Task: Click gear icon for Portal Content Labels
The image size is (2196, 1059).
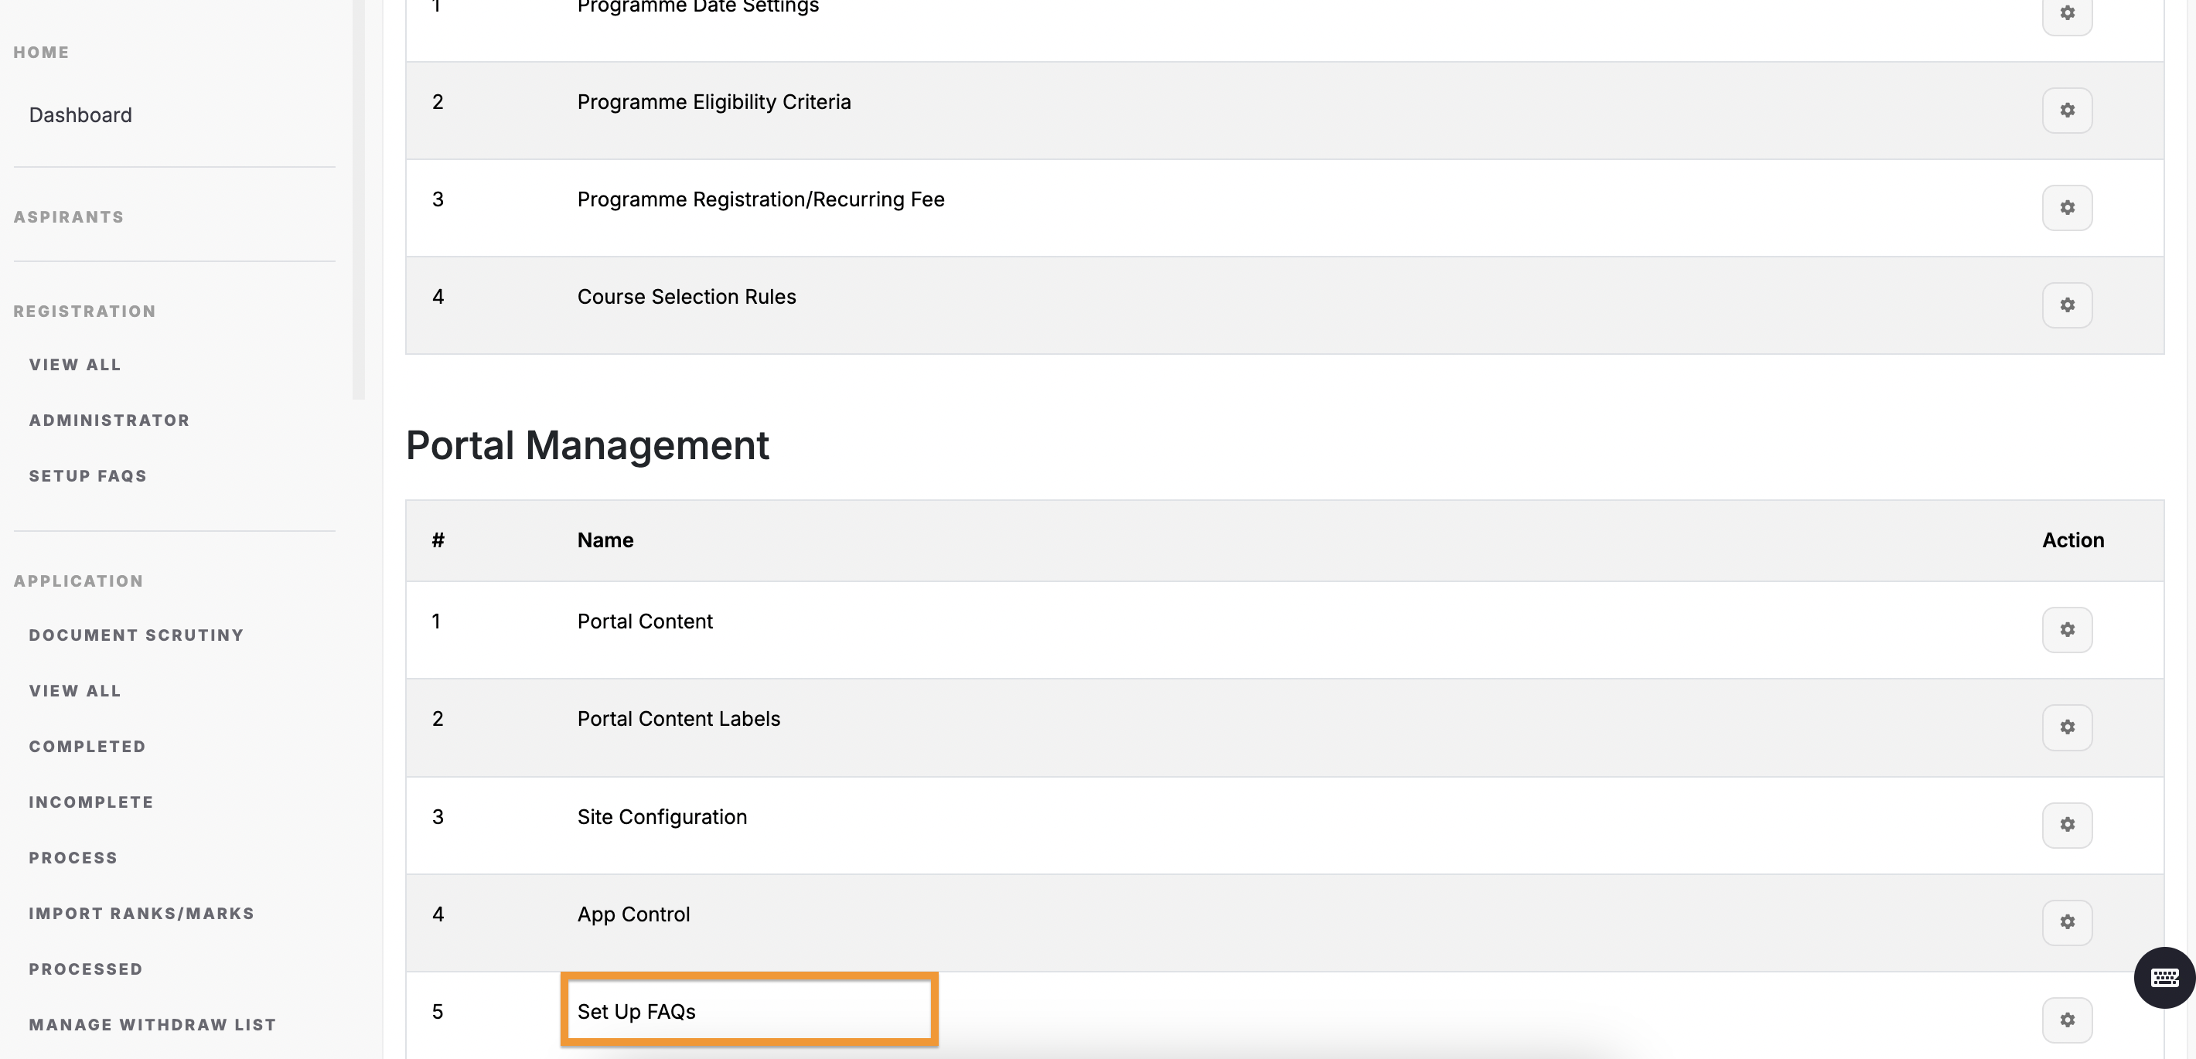Action: (x=2066, y=727)
